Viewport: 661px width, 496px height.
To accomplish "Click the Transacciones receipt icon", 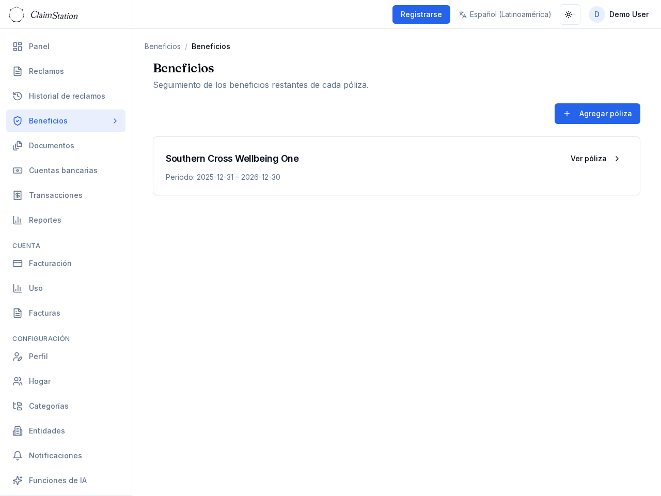I will click(x=18, y=195).
